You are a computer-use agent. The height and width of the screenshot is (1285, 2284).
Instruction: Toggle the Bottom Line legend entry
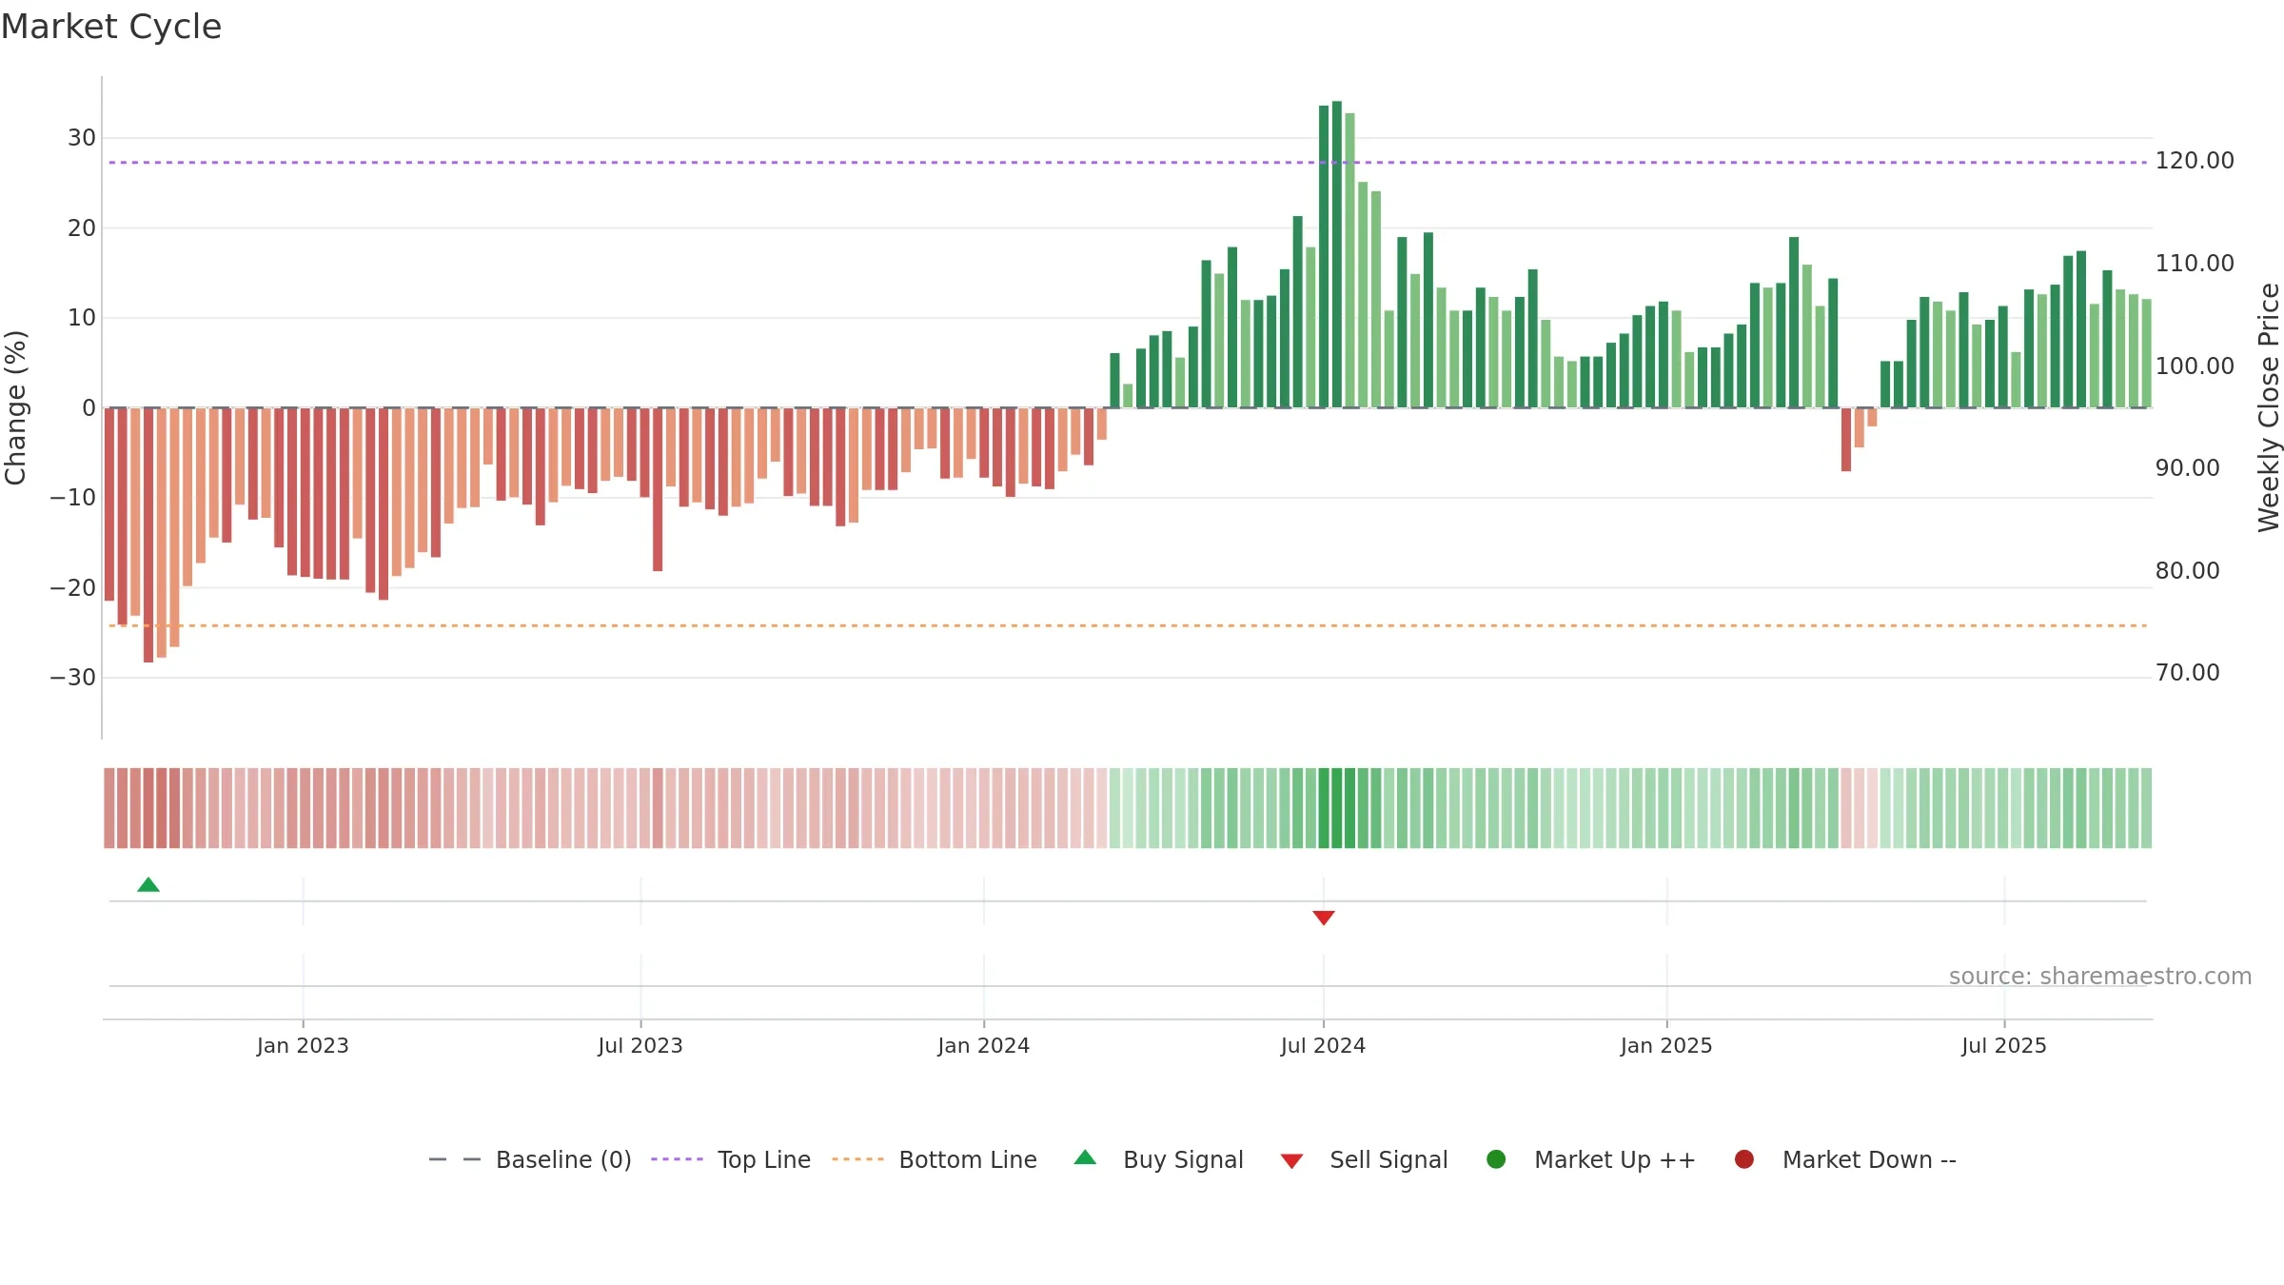tap(934, 1159)
